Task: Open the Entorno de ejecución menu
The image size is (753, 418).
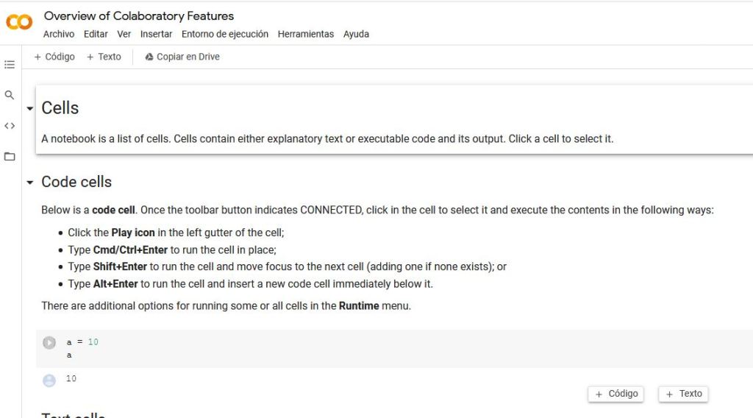Action: click(225, 34)
